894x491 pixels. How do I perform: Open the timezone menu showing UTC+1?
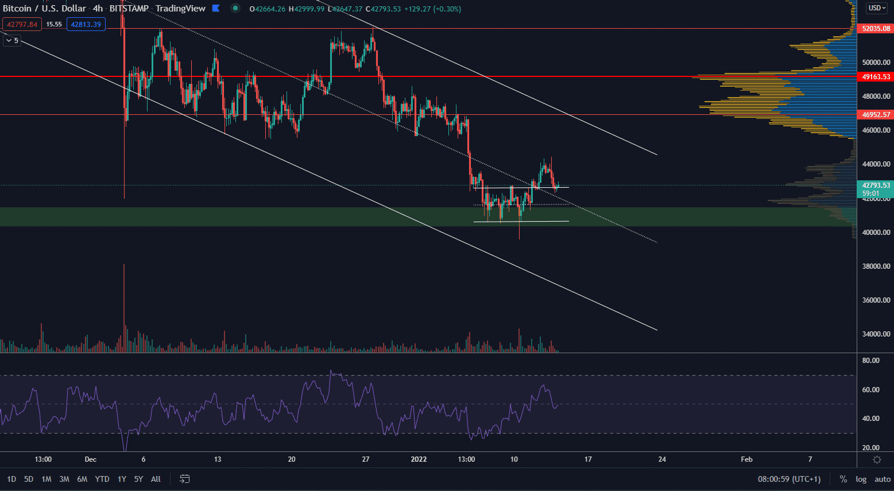pos(789,479)
